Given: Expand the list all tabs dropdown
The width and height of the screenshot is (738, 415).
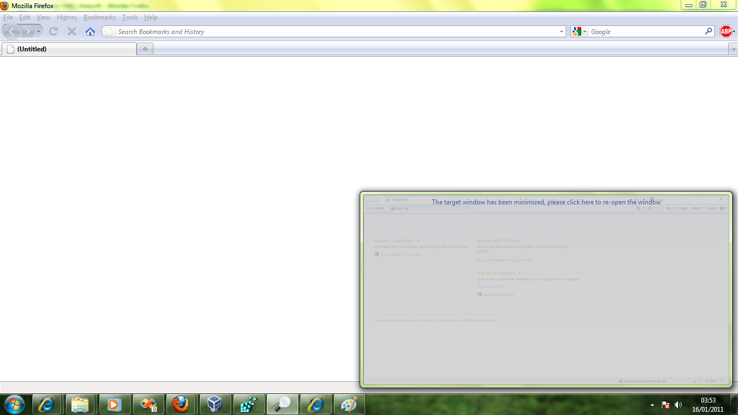Looking at the screenshot, I should [733, 49].
